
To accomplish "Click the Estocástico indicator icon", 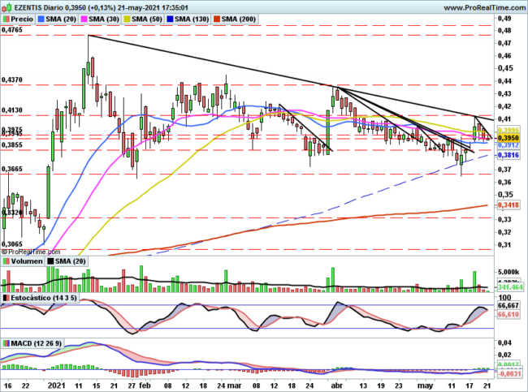I will (x=6, y=298).
